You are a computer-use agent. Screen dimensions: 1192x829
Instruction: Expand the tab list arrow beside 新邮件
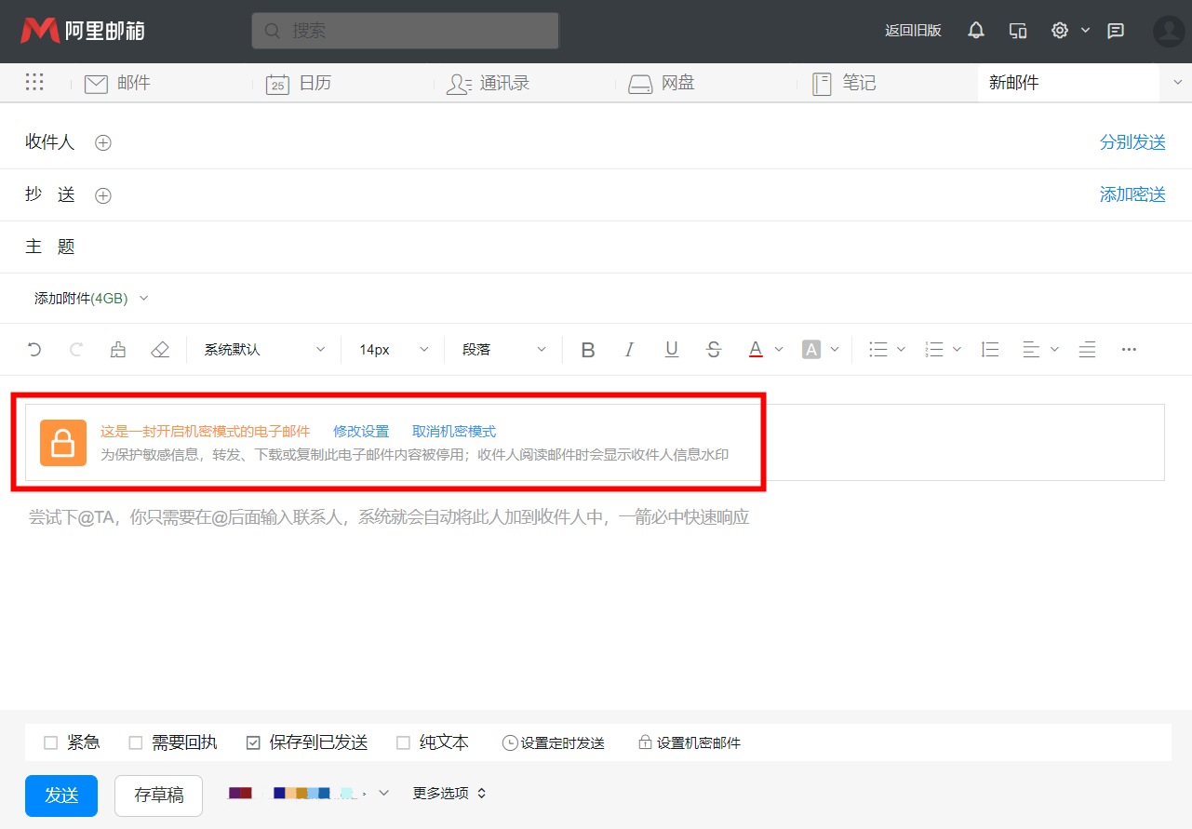pyautogui.click(x=1177, y=83)
